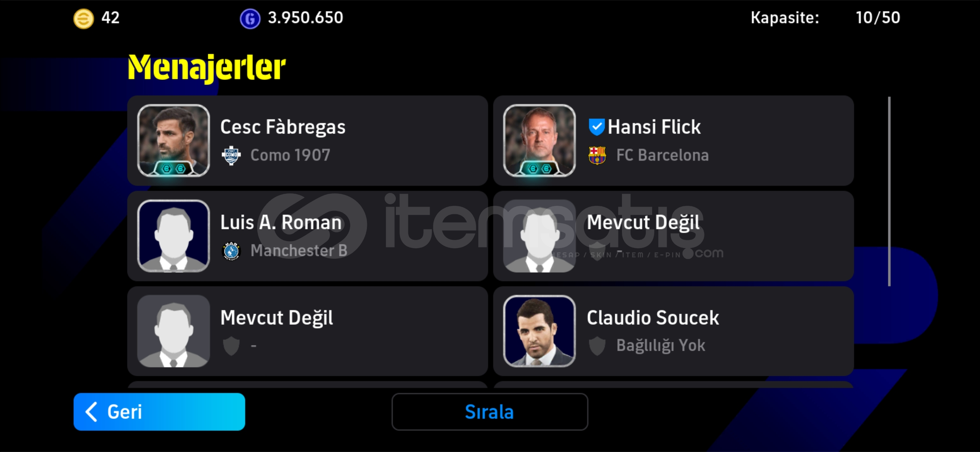Tap shield icon next to Bağlılığı Yok
Image resolution: width=980 pixels, height=452 pixels.
coord(597,346)
